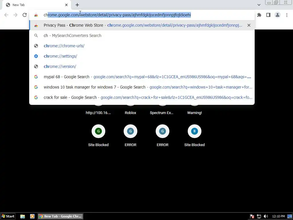Image resolution: width=293 pixels, height=220 pixels.
Task: Click the volume speaker tray icon
Action: coord(266,217)
